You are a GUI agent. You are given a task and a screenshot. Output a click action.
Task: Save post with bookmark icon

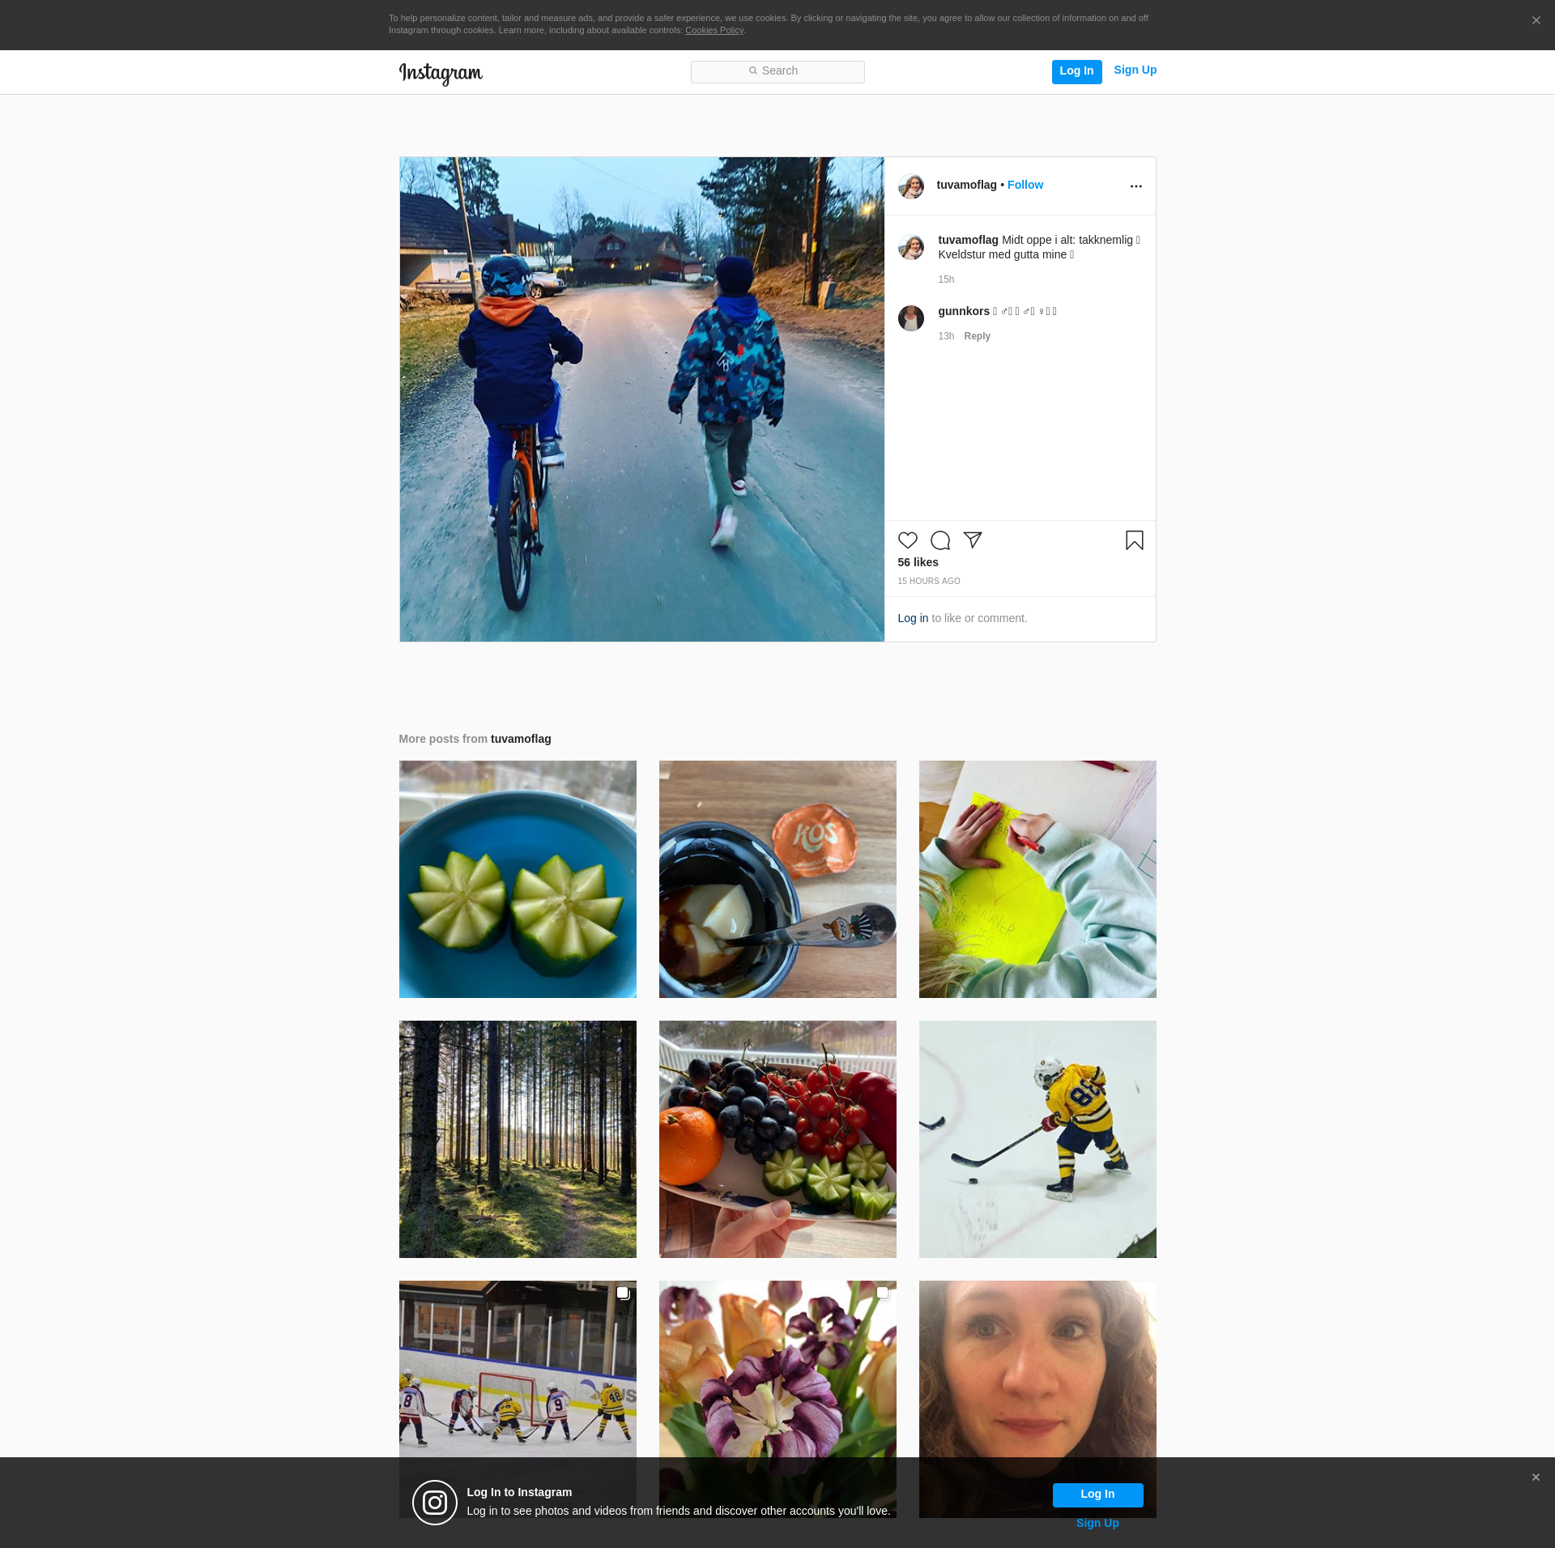(1134, 540)
